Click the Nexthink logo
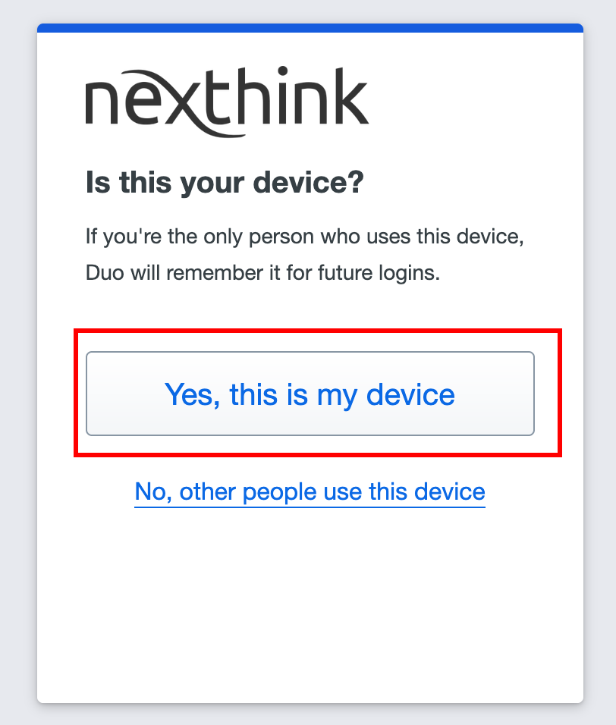616x725 pixels. (x=227, y=101)
